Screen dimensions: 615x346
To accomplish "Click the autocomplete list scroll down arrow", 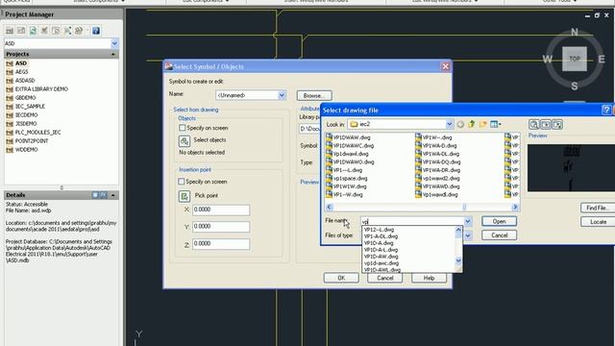I will (x=458, y=260).
